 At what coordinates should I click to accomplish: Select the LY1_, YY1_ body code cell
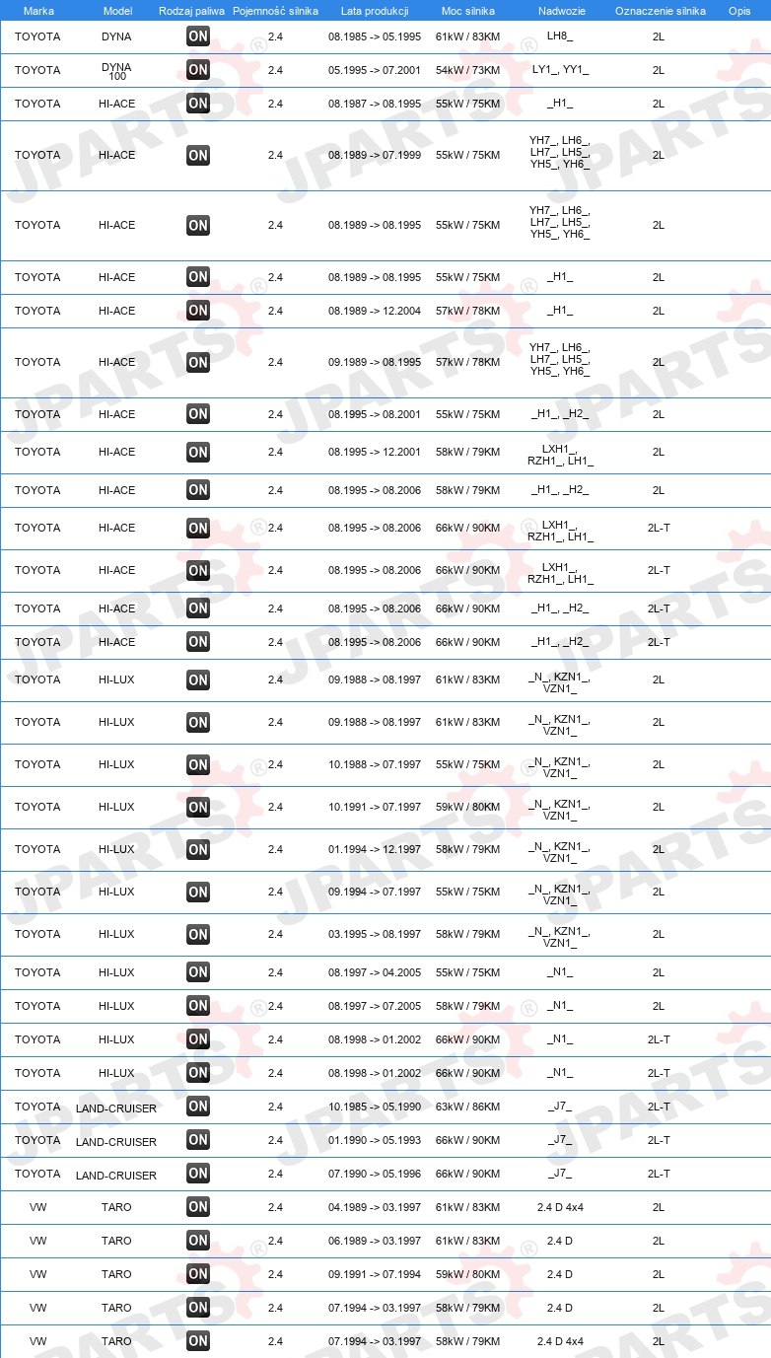(x=560, y=70)
